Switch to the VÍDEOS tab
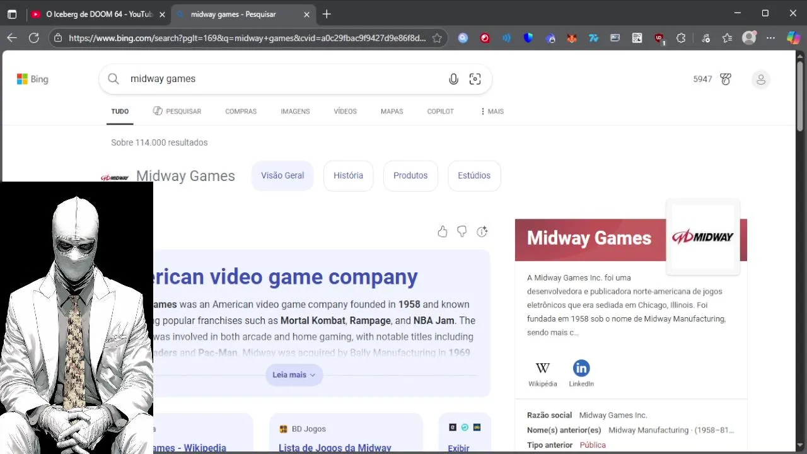 pyautogui.click(x=345, y=111)
